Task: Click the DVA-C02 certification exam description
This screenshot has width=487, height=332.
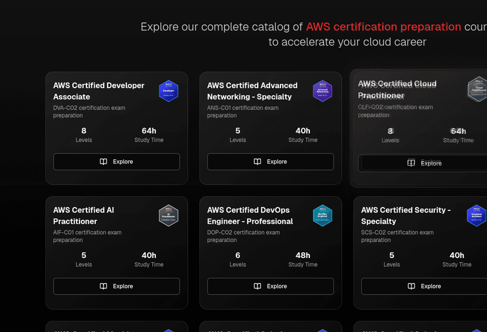Action: pyautogui.click(x=89, y=112)
